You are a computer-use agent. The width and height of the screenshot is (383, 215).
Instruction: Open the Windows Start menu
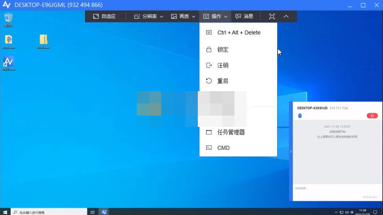5,212
